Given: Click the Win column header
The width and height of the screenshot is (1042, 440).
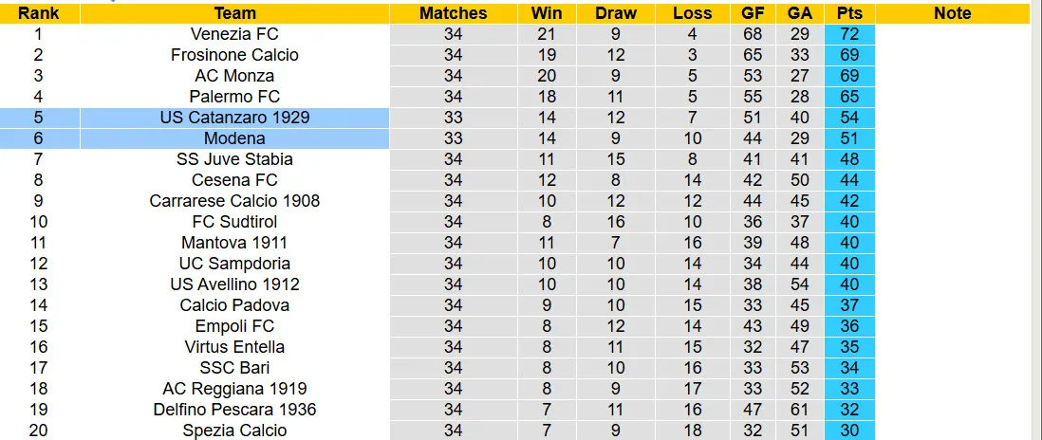Looking at the screenshot, I should coord(547,13).
